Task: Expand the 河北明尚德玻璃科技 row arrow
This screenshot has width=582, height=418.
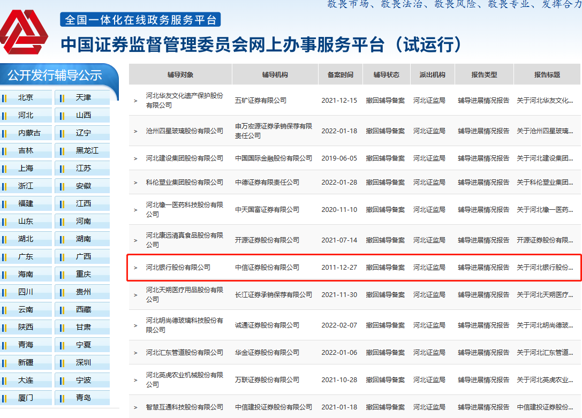Action: pos(135,325)
